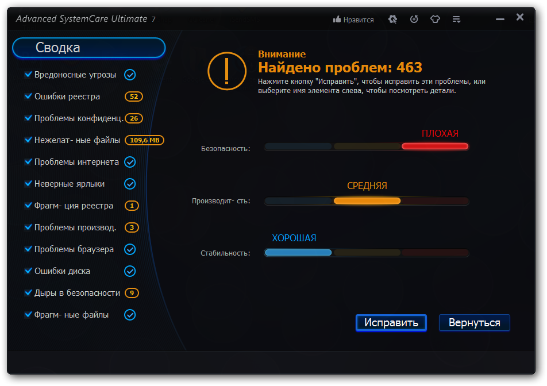Open Ошибки реестра details
547x386 pixels.
tap(67, 96)
